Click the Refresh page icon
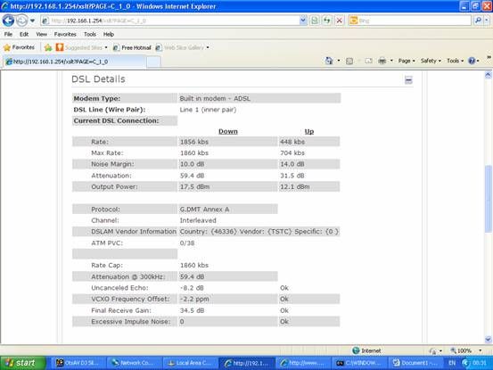This screenshot has height=370, width=493. (x=327, y=21)
